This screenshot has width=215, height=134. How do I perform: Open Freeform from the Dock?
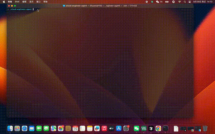[x=97, y=129]
